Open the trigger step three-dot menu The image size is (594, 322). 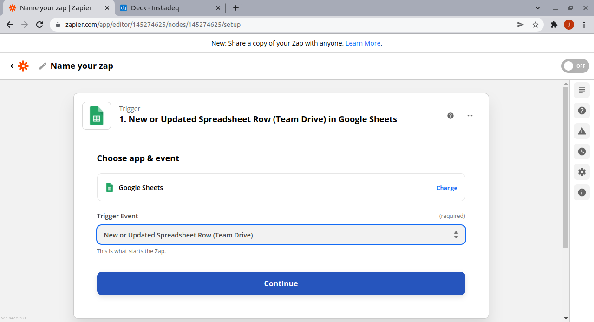pos(470,116)
